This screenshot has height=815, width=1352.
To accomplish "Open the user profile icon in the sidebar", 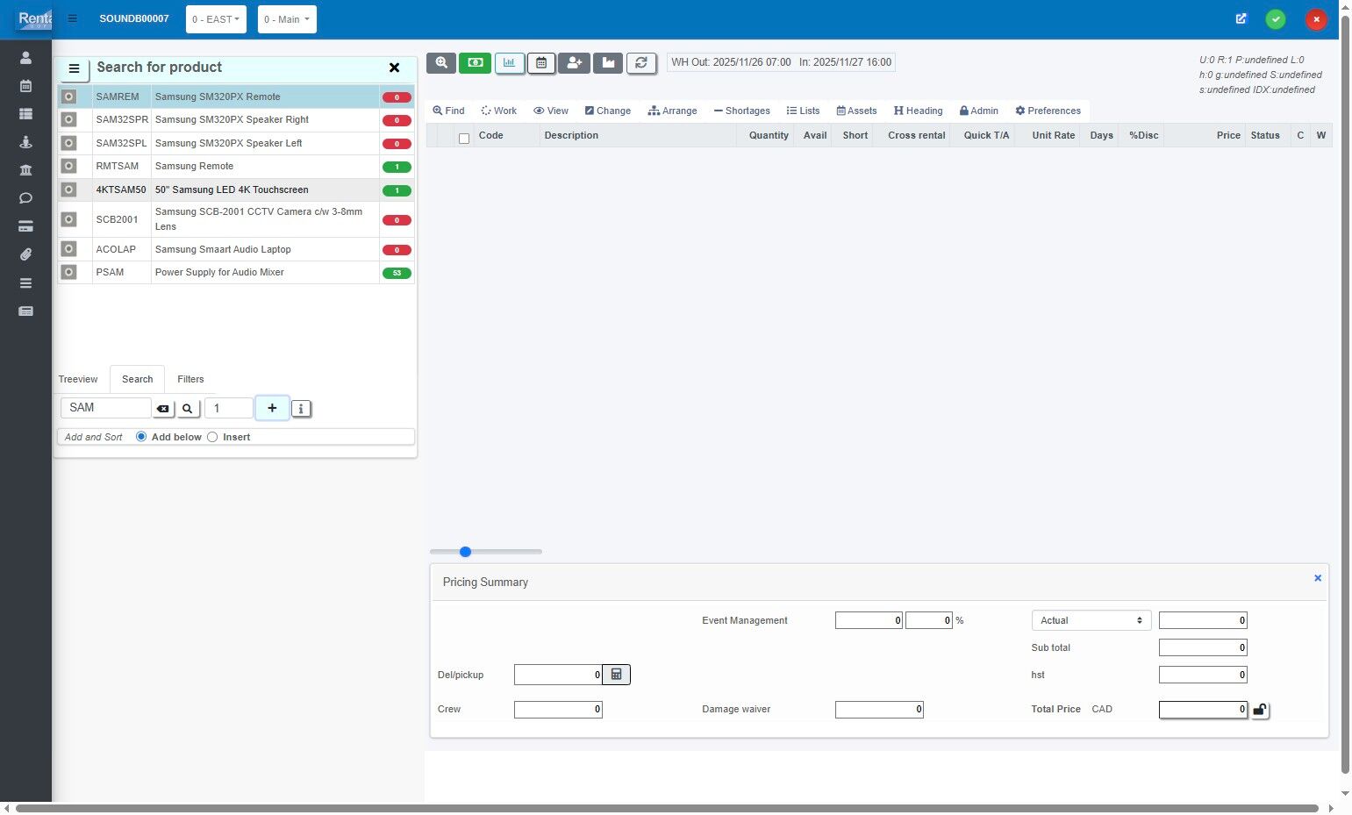I will point(25,58).
